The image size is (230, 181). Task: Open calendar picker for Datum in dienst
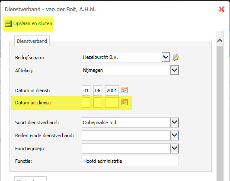pyautogui.click(x=125, y=90)
